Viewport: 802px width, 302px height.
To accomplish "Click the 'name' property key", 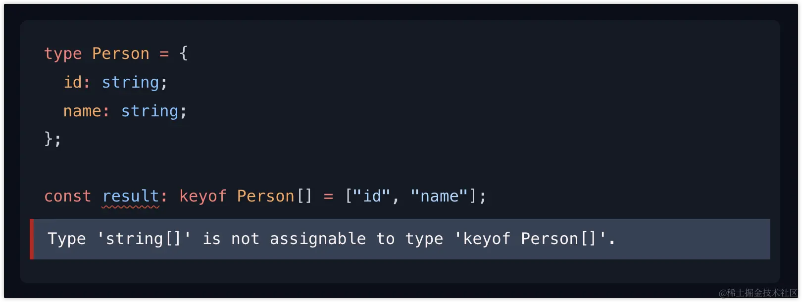I will (x=82, y=111).
